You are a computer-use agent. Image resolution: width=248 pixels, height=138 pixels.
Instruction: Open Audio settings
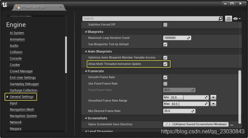click(14, 46)
